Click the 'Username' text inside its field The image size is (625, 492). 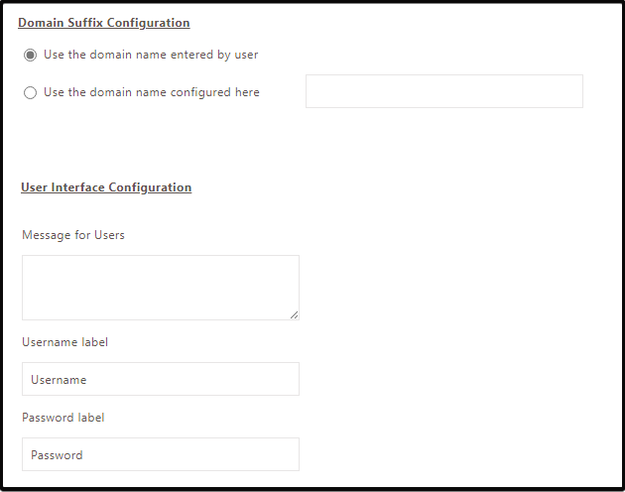click(x=59, y=380)
